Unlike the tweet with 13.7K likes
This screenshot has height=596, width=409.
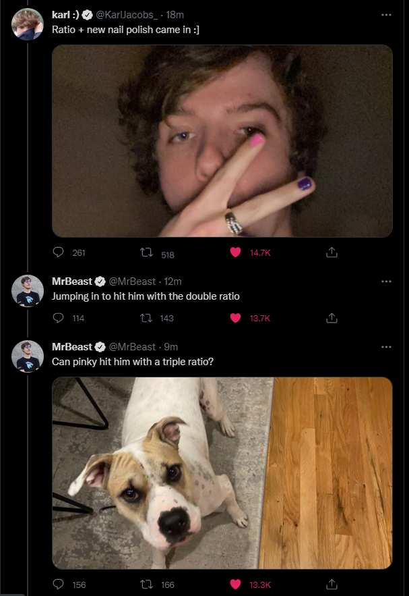235,318
